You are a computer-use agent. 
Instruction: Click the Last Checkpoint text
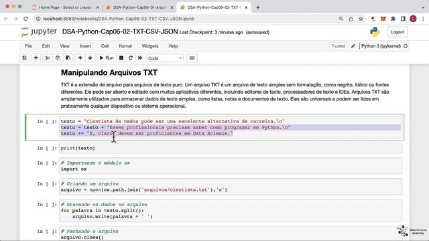(211, 32)
